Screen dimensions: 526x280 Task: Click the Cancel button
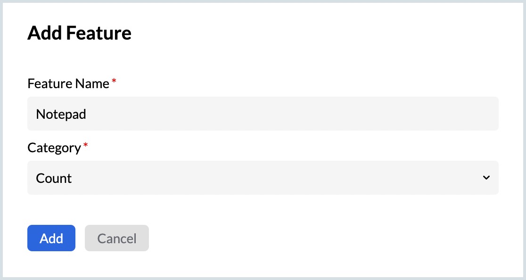[117, 238]
